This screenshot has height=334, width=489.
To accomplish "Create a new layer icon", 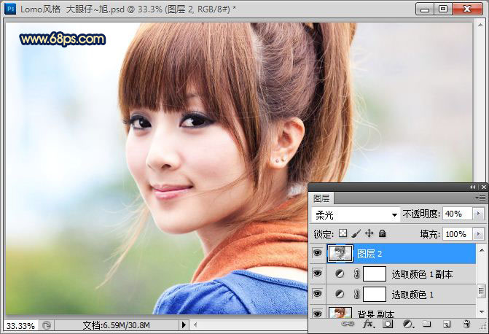I will 447,324.
